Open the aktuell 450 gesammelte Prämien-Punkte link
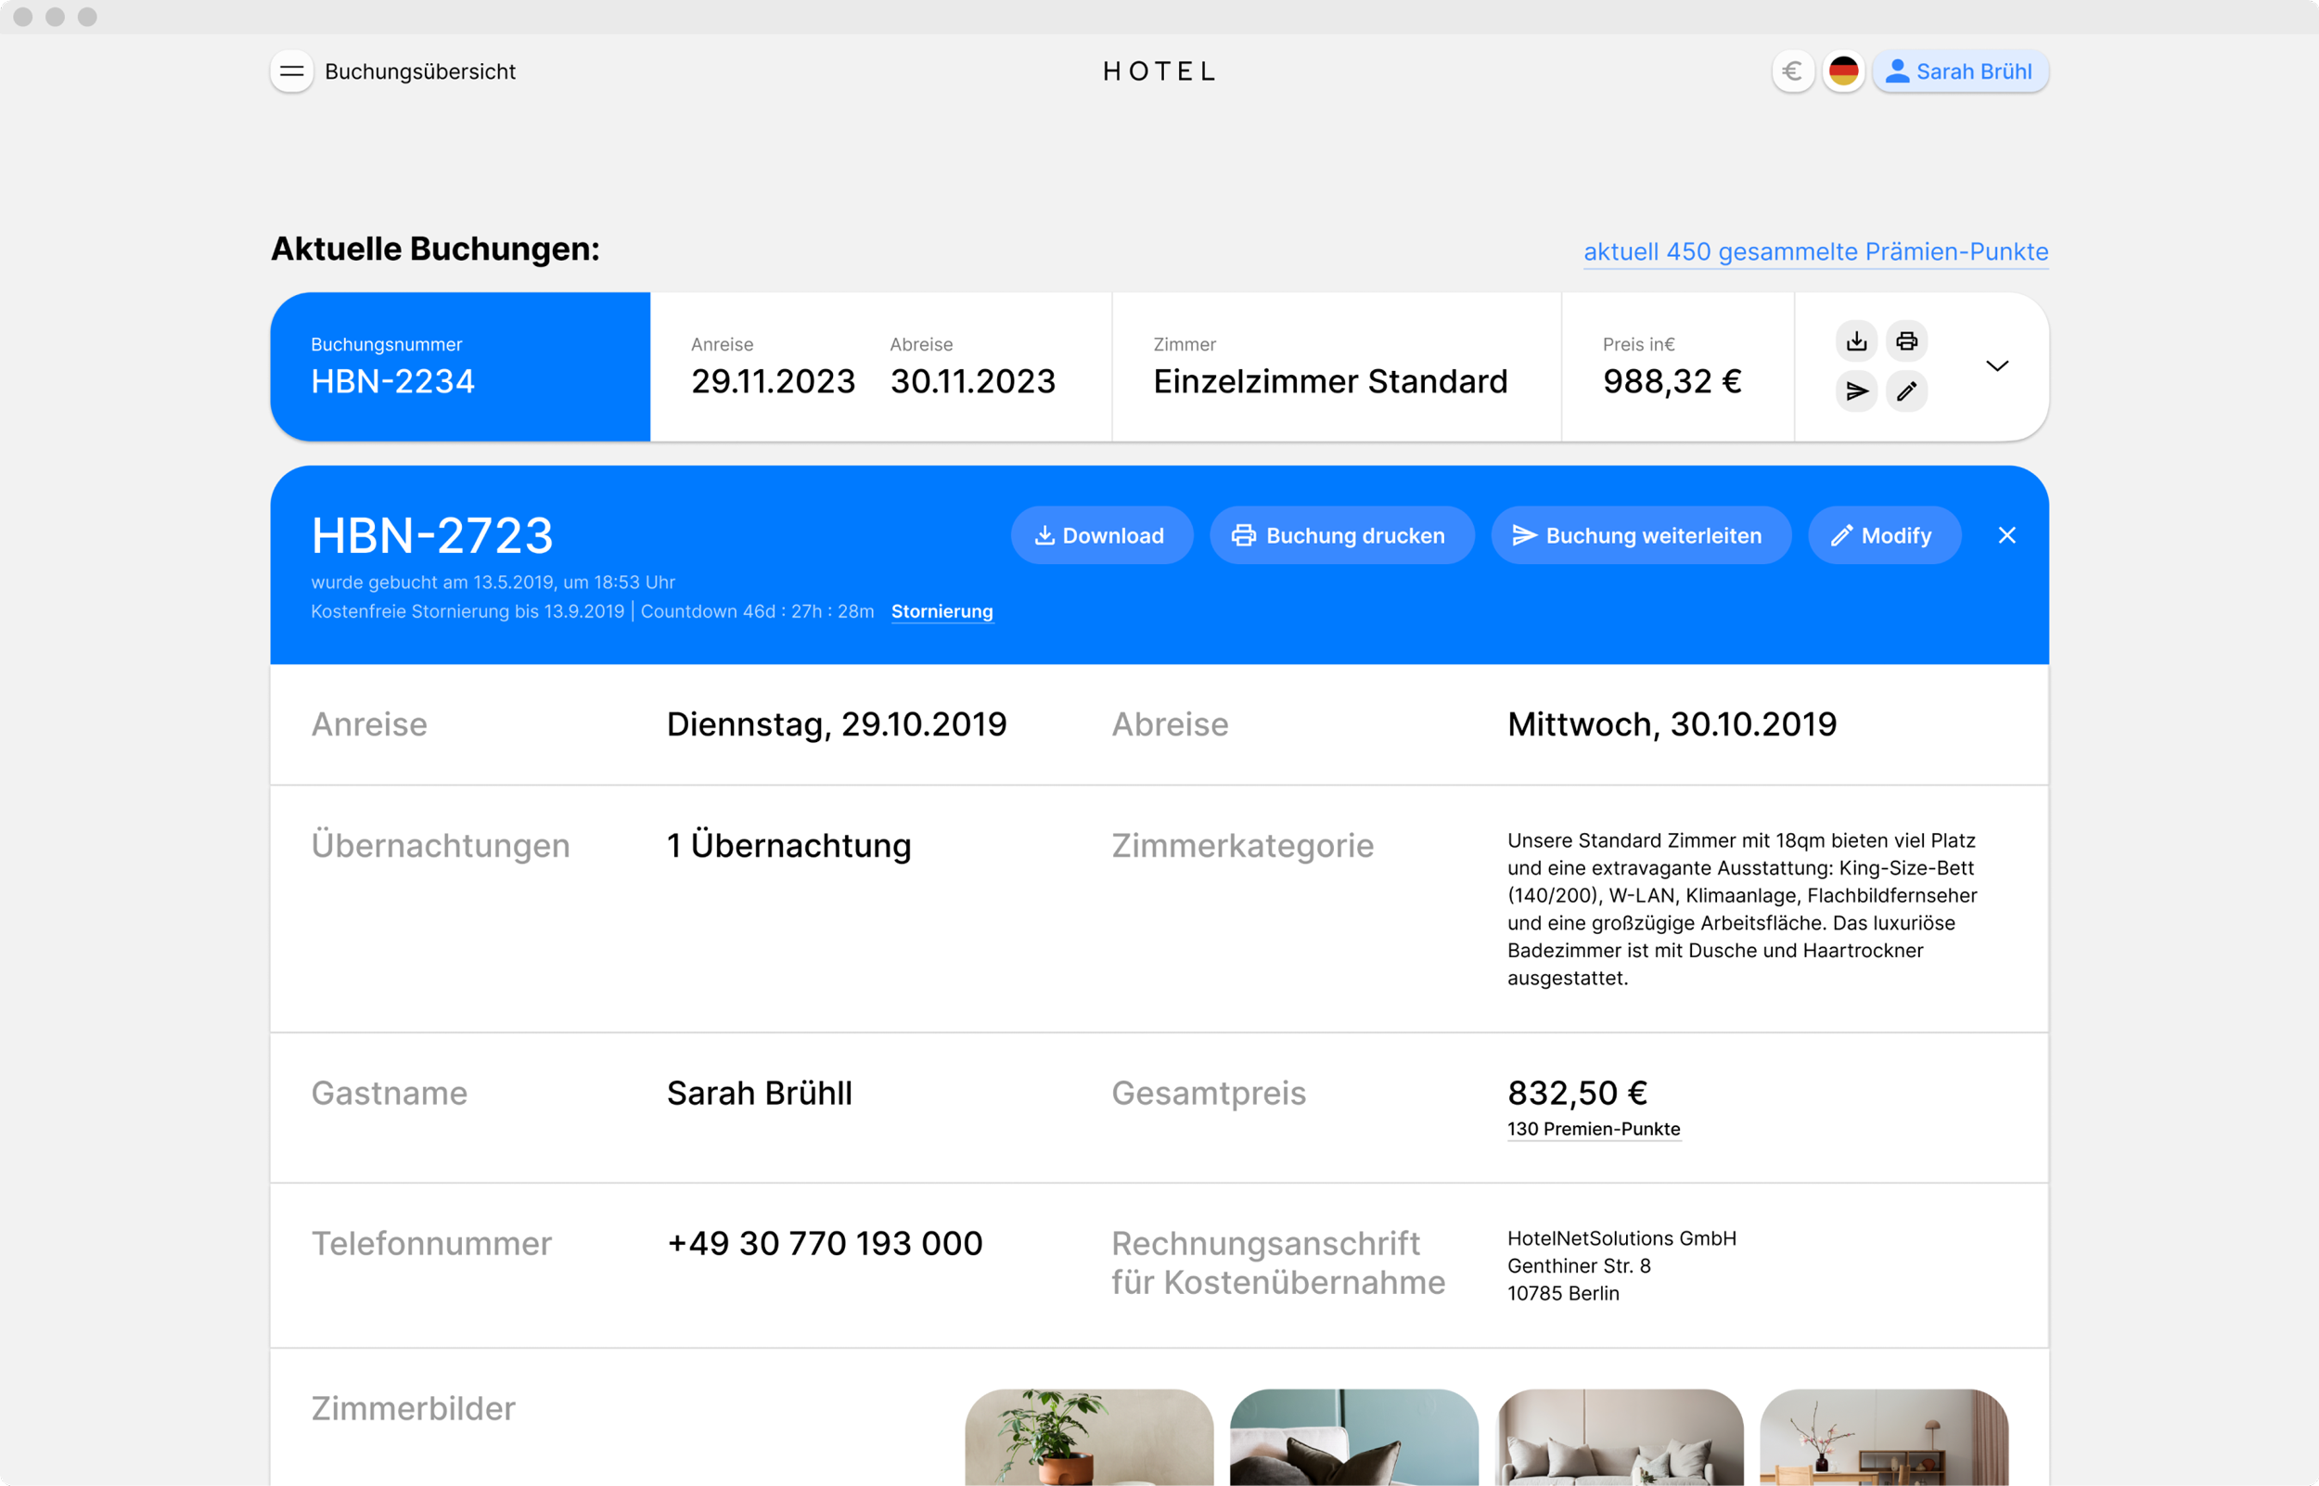The image size is (2319, 1486). 1815,252
